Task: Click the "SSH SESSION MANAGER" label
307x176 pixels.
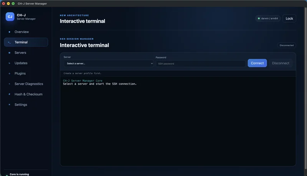Action: tap(77, 39)
